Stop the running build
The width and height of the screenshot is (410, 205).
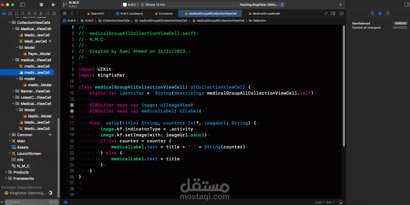pos(41,5)
